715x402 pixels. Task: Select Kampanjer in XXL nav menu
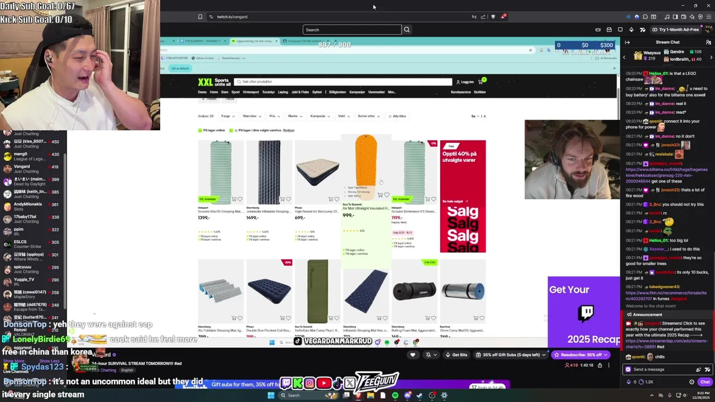(x=357, y=92)
